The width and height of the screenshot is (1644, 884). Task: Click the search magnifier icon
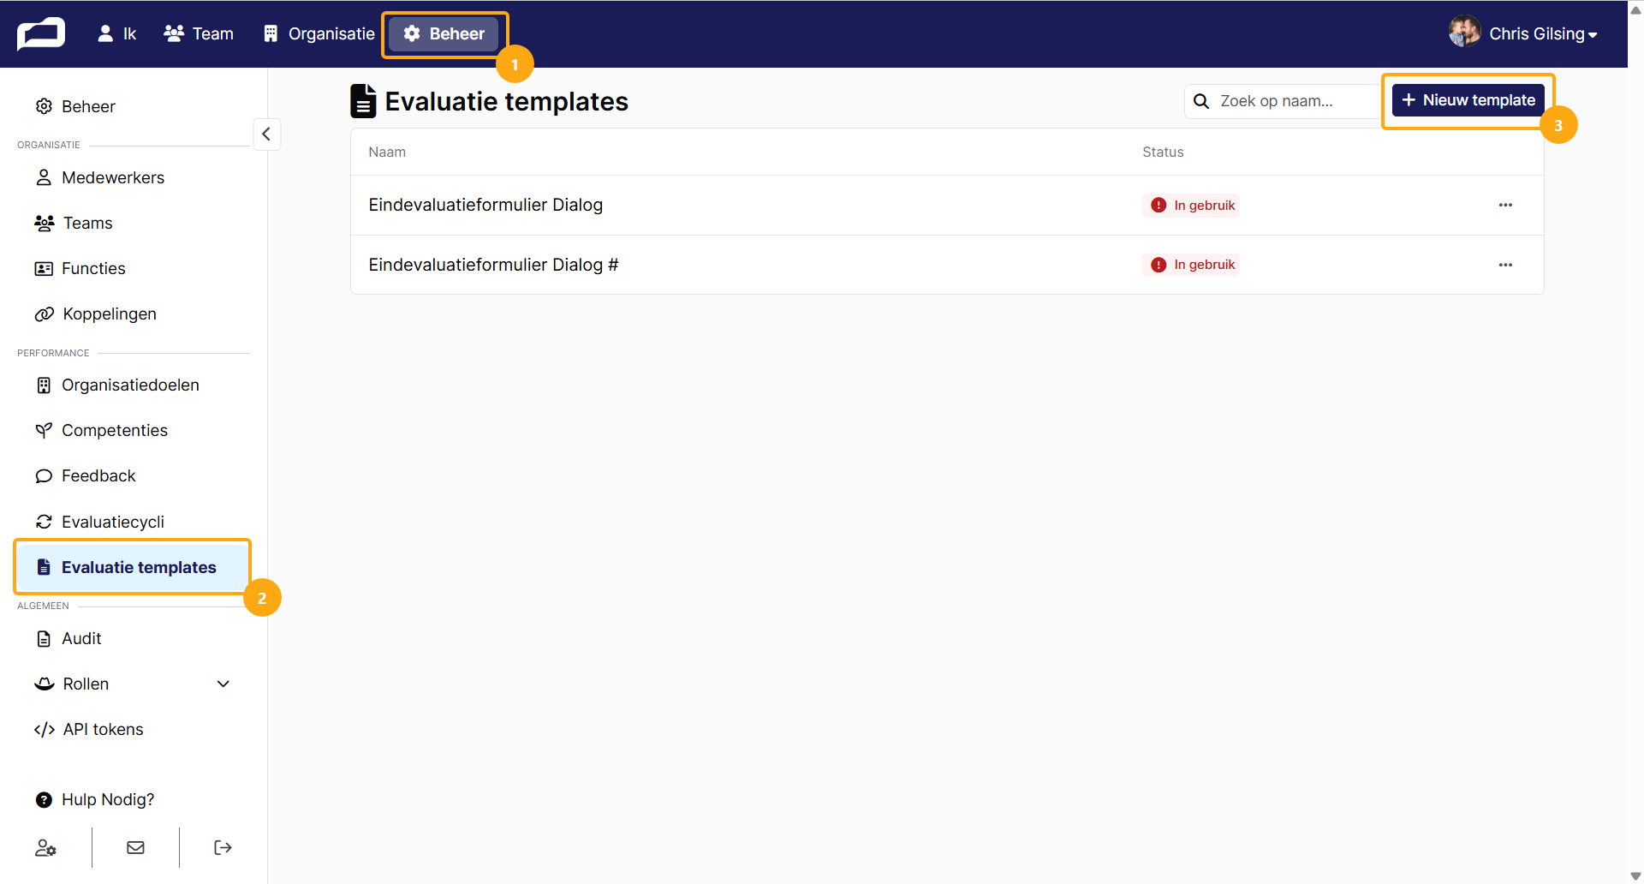tap(1201, 101)
